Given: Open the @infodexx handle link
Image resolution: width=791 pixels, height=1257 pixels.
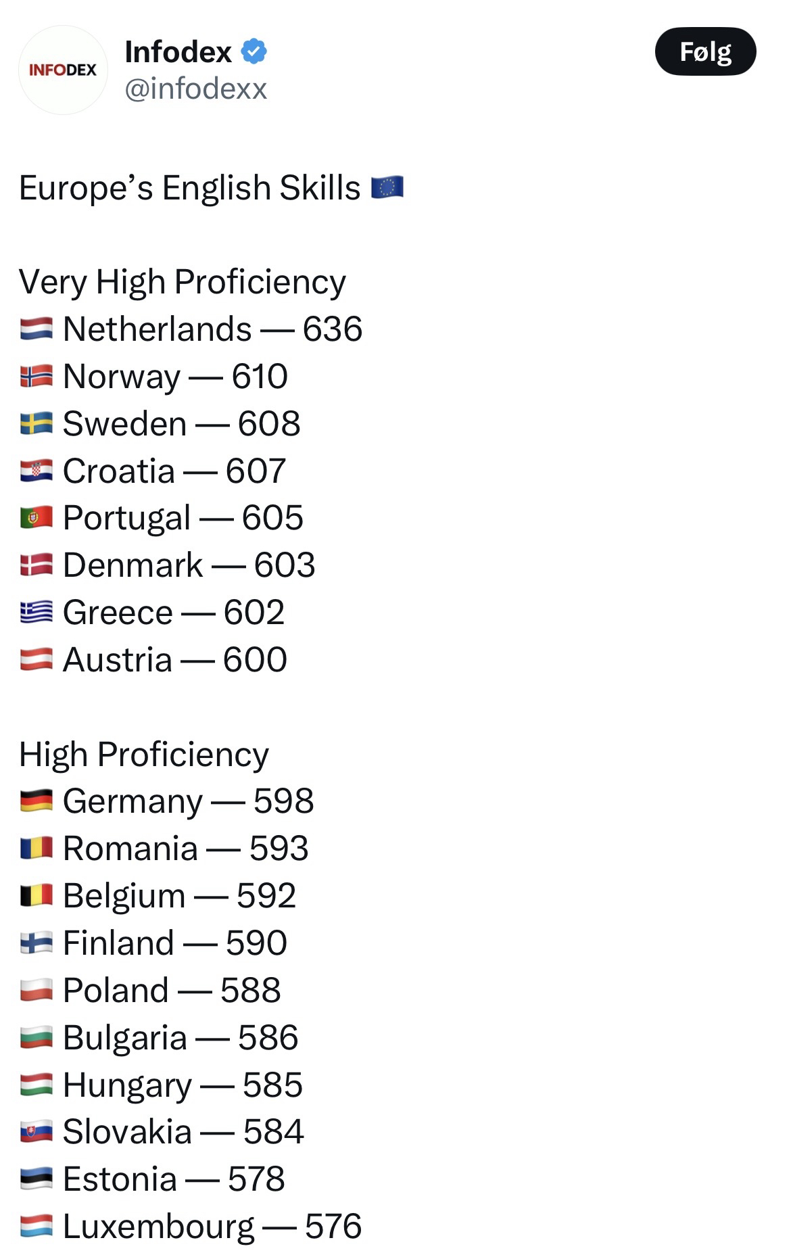Looking at the screenshot, I should (196, 89).
